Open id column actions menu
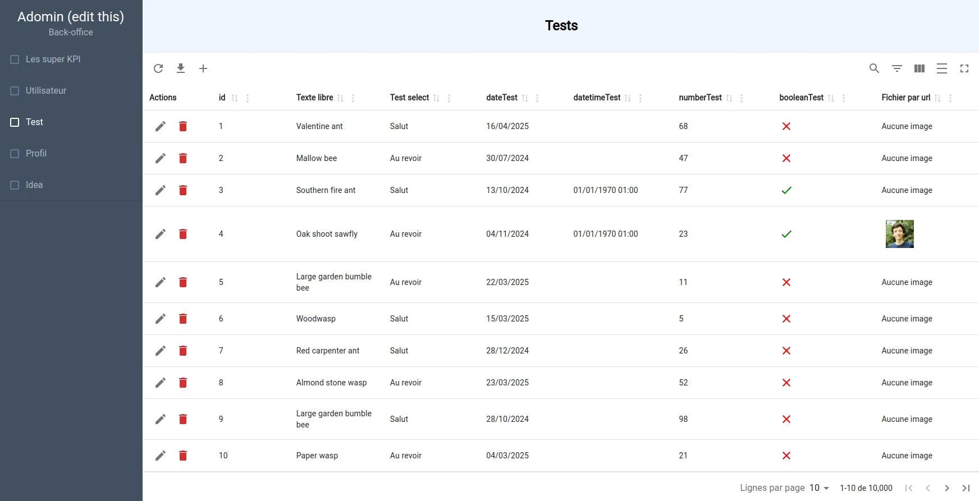This screenshot has height=501, width=979. (248, 98)
